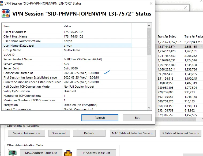This screenshot has width=203, height=156.
Task: Select the Server Version row
Action: [67, 64]
